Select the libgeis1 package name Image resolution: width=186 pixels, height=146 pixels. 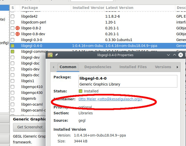[28, 81]
